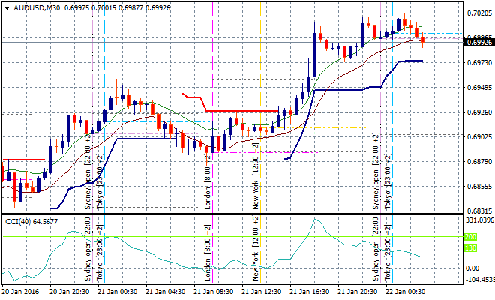Click the 21 Jan 16:30 time axis label
This screenshot has width=495, height=300.
click(x=309, y=291)
